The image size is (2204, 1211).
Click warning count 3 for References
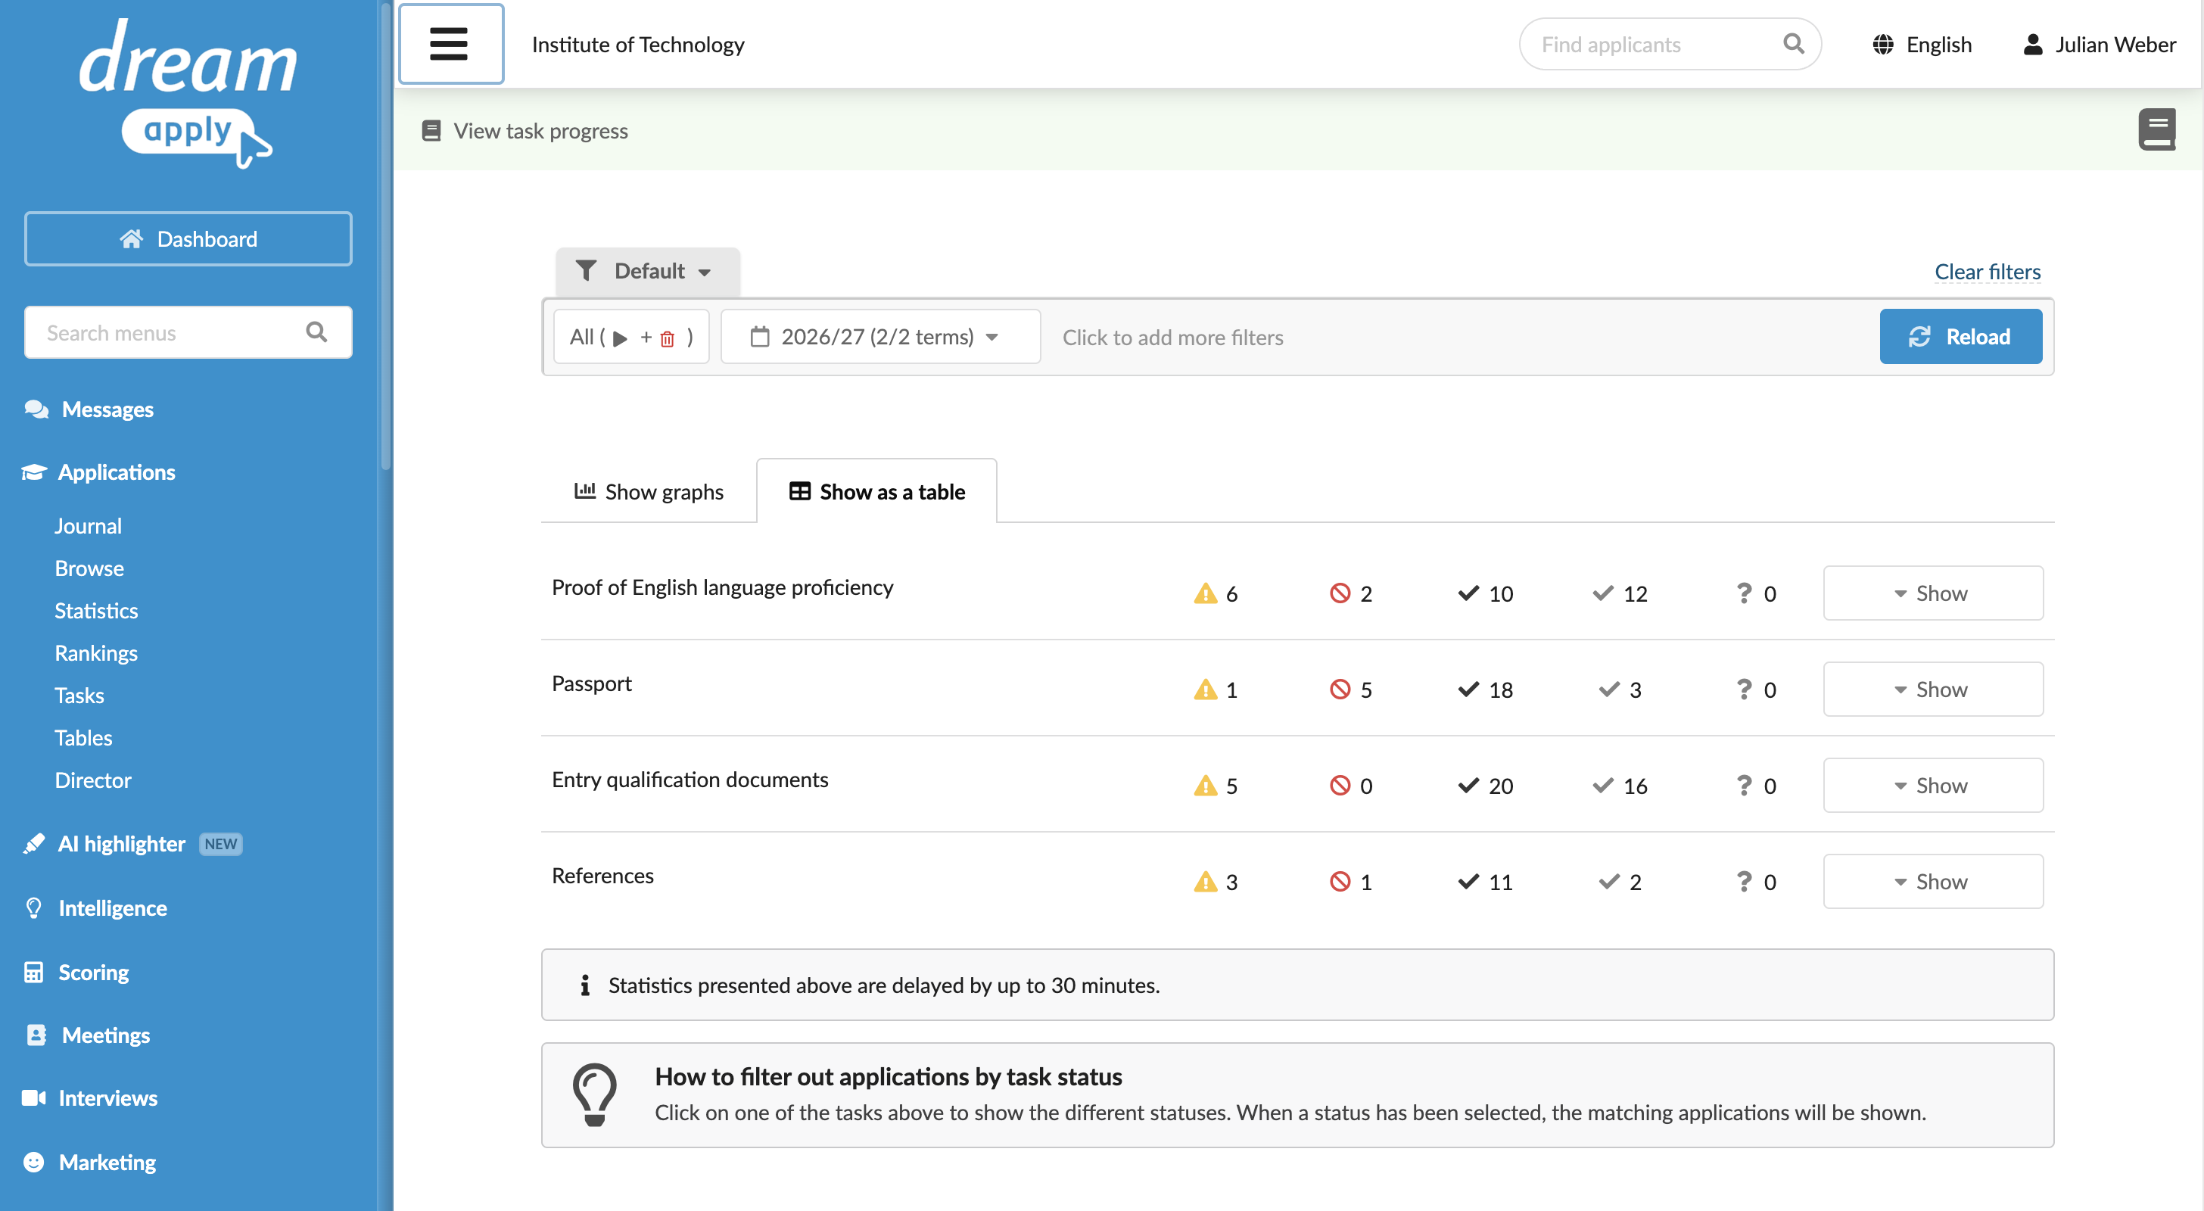click(1215, 883)
